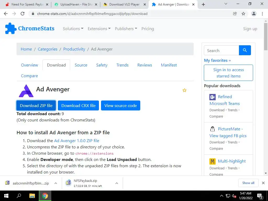Close the downloads bar with X
268x201 pixels.
click(x=263, y=183)
